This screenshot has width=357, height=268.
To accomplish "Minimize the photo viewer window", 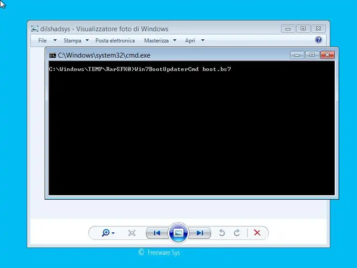I will [288, 29].
